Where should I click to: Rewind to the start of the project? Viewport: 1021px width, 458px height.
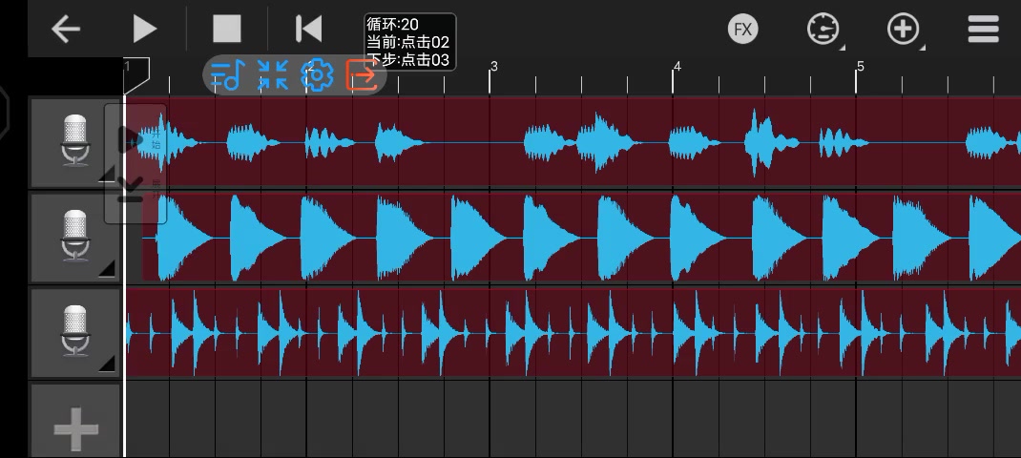[308, 29]
